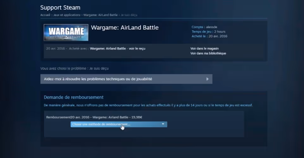Click the refund dropdown arrow icon
Screen dimensions: 304x158
[163, 124]
